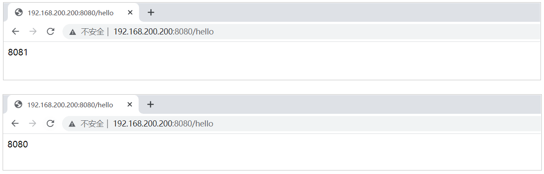Click the forward arrow in the lower browser window

pos(32,123)
